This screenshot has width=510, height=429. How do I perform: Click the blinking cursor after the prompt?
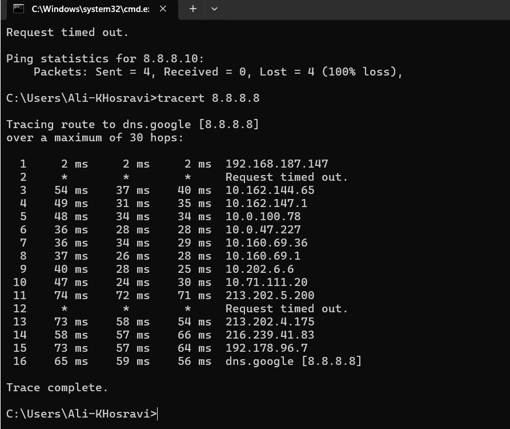(158, 414)
